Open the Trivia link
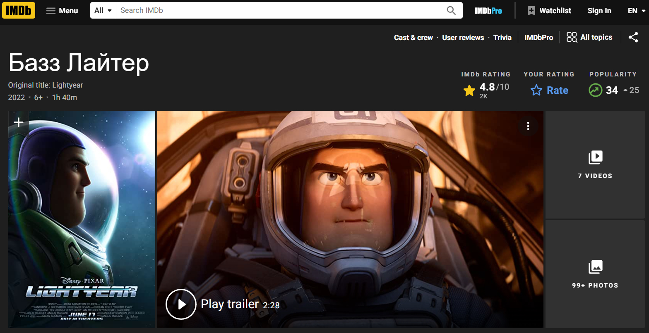 point(502,38)
